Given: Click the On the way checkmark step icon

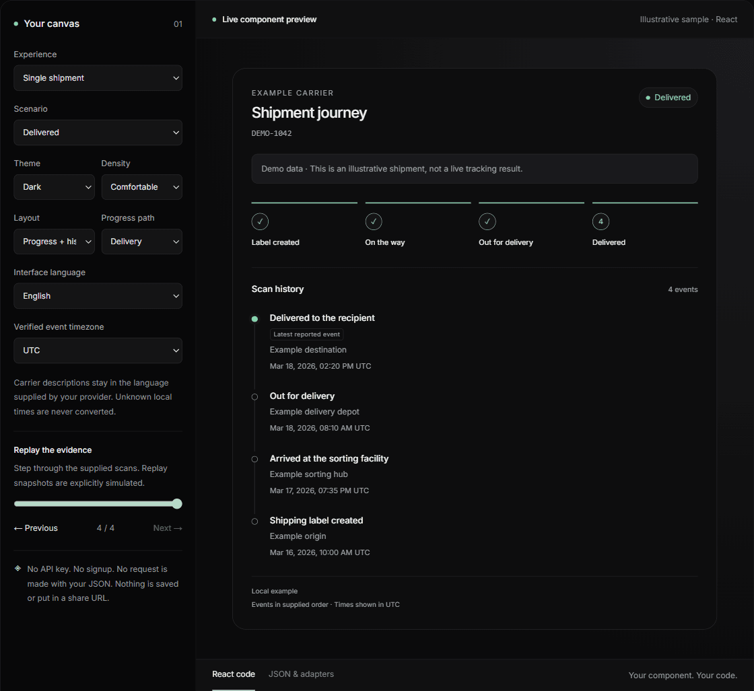Looking at the screenshot, I should 374,221.
